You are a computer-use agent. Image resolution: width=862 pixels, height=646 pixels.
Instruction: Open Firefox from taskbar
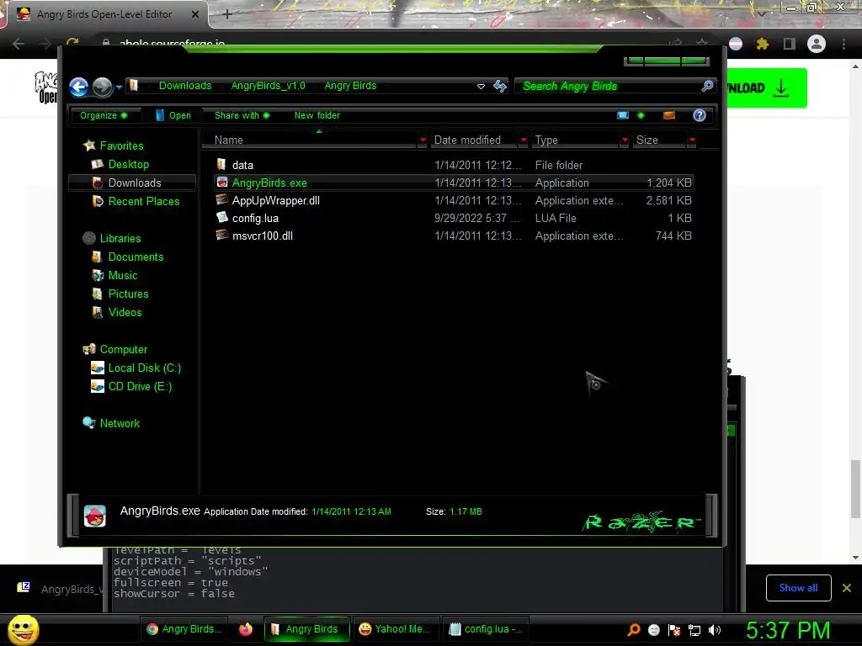coord(246,629)
